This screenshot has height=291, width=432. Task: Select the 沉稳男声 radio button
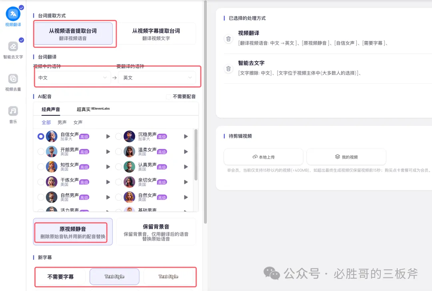[x=118, y=137]
